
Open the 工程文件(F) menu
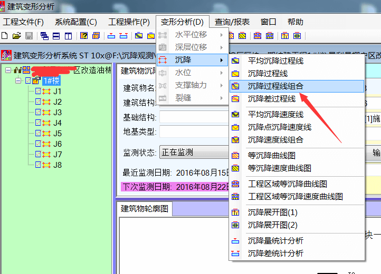coord(23,22)
